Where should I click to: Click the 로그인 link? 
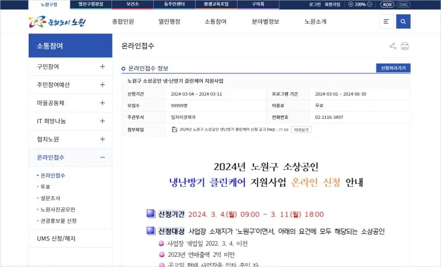pyautogui.click(x=315, y=4)
